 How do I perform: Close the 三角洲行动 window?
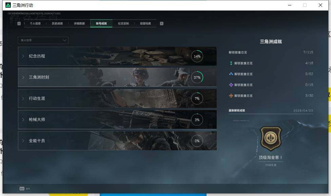(x=320, y=5)
